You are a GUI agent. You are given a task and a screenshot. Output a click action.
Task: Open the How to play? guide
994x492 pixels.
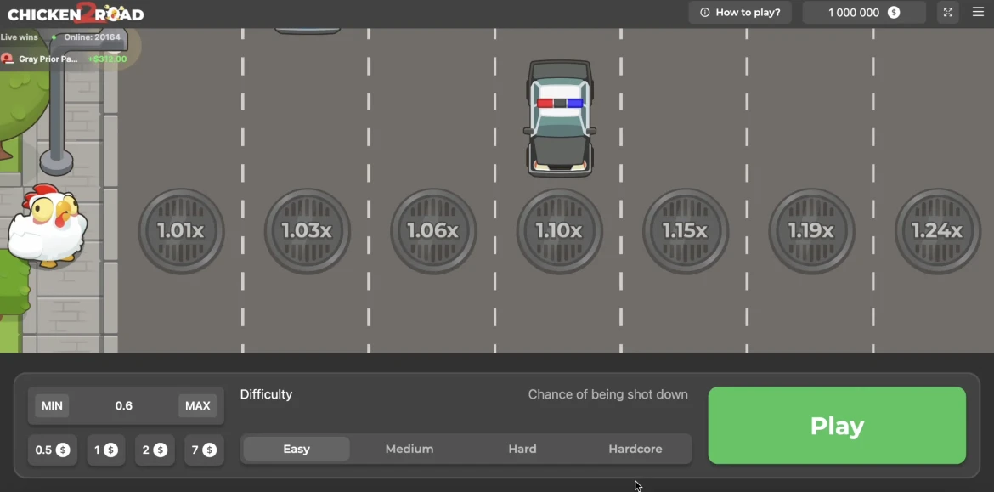(741, 13)
